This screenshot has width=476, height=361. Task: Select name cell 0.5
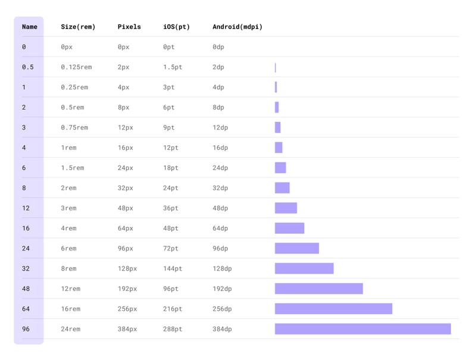pyautogui.click(x=27, y=67)
